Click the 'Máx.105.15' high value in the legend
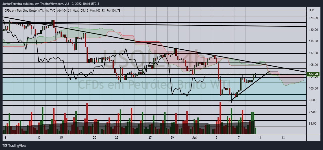Image resolution: width=323 pixels, height=150 pixels. [x=80, y=10]
